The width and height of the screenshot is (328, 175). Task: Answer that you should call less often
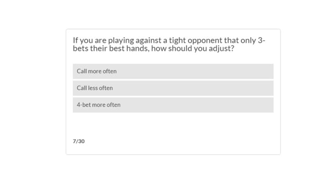click(173, 88)
